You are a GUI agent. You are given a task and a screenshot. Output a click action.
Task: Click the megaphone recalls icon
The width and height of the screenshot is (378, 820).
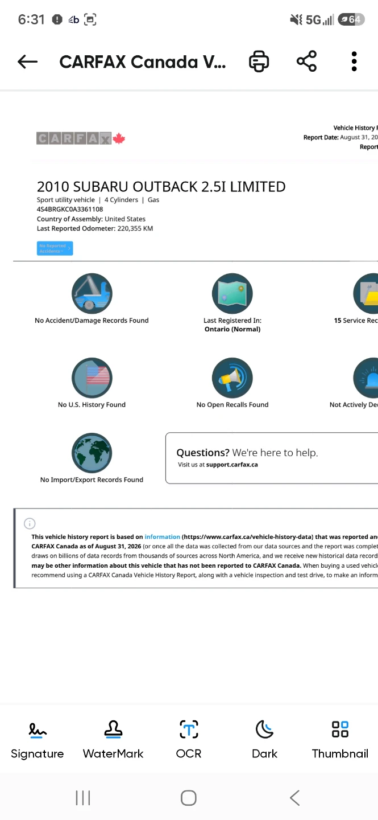tap(232, 378)
